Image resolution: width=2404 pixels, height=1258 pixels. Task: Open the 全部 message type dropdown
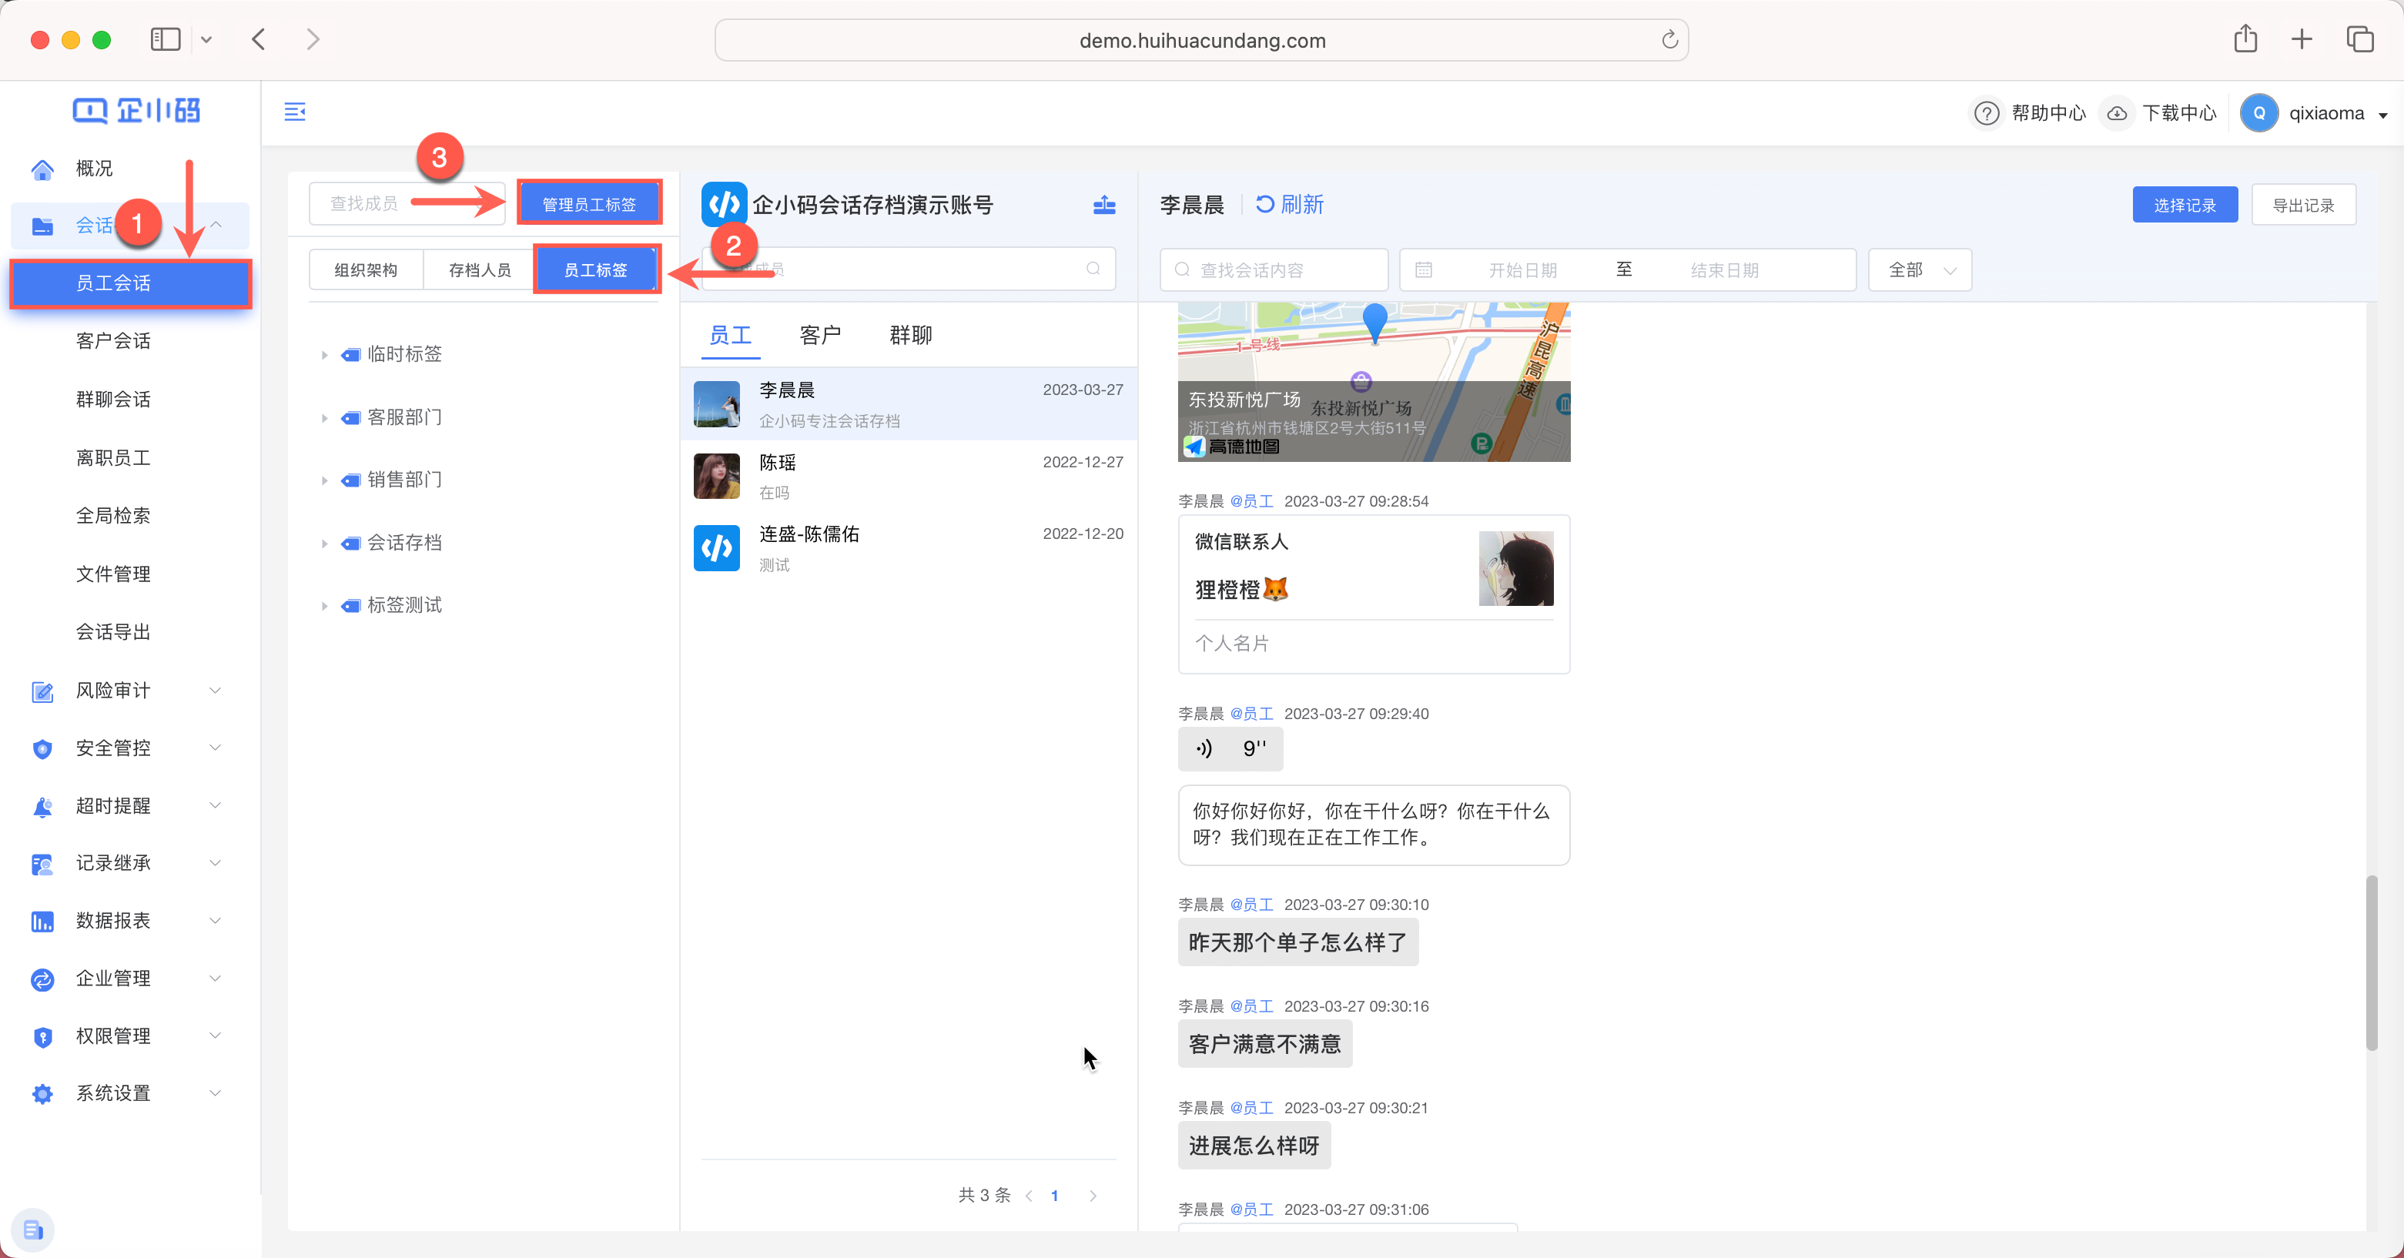[x=1920, y=269]
